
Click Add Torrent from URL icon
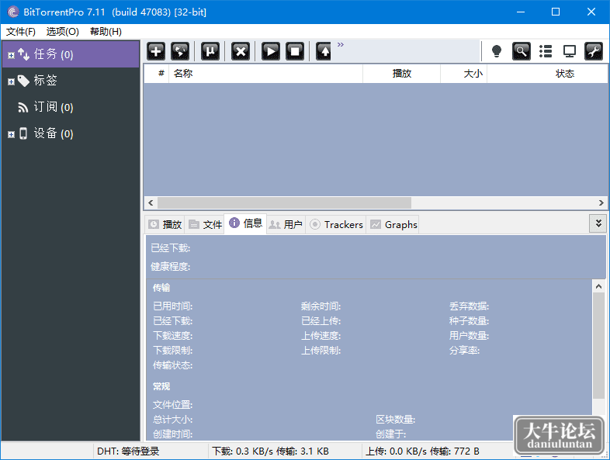[180, 51]
